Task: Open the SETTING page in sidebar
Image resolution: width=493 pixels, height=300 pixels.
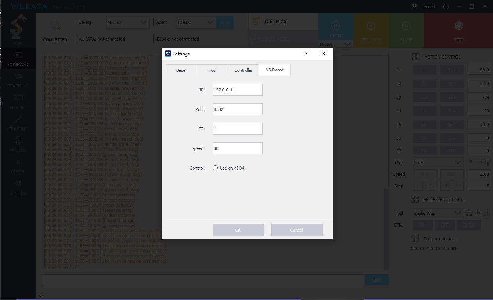Action: [x=18, y=187]
